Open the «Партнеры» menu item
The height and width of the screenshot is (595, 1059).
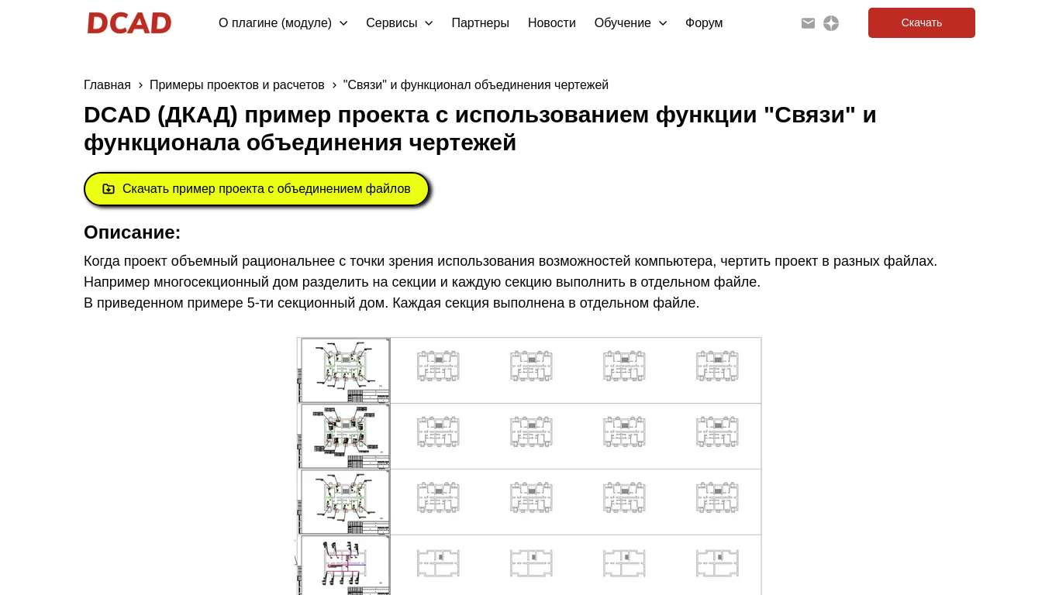pos(481,23)
